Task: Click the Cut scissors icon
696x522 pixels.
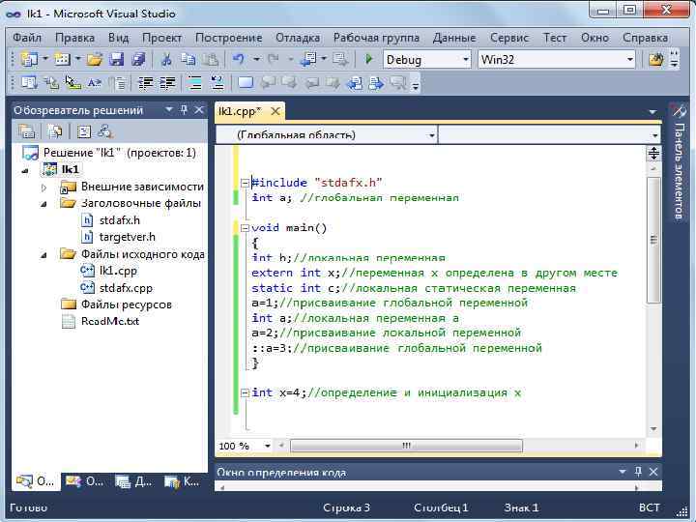Action: (x=166, y=60)
